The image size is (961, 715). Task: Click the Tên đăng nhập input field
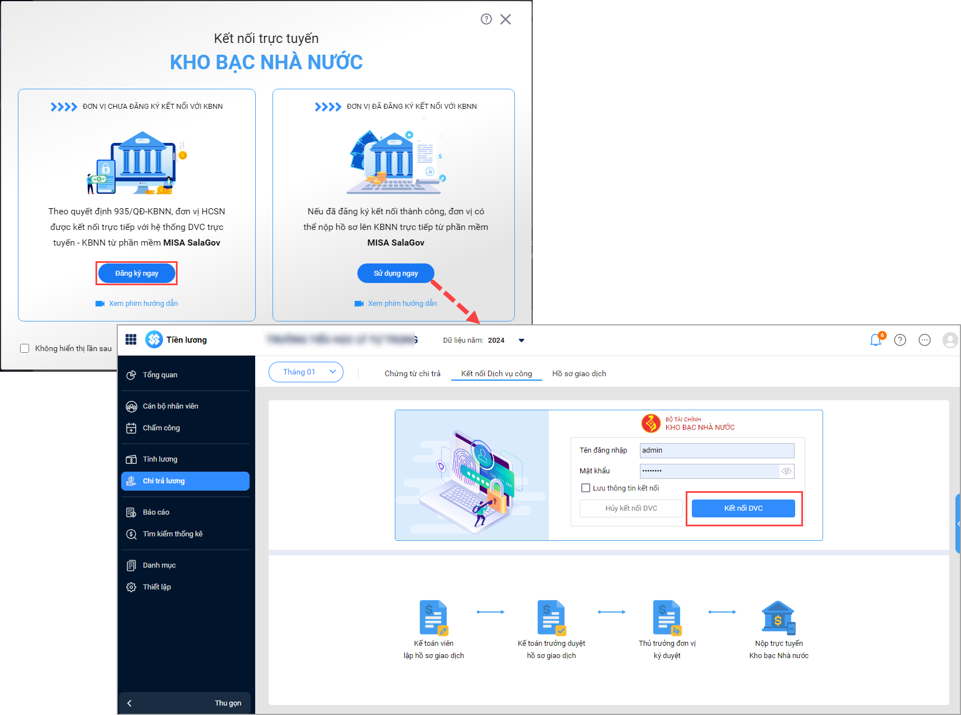[717, 450]
